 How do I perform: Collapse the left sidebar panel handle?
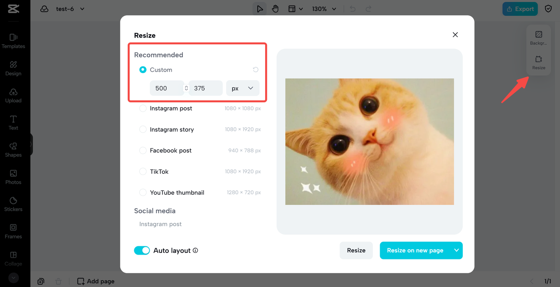click(x=31, y=144)
